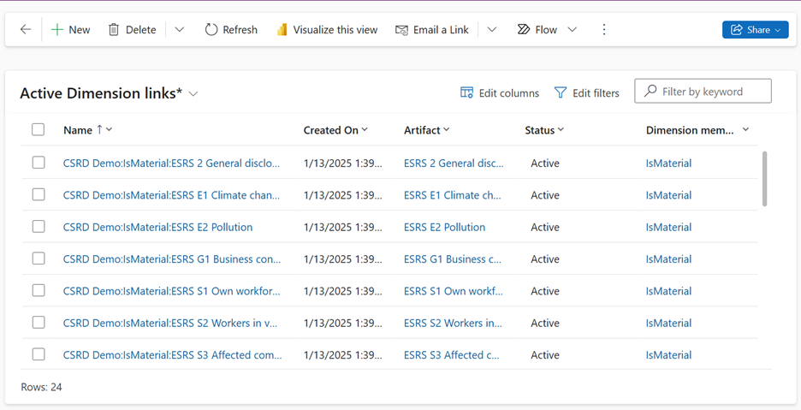
Task: Check the ESRS E2 Pollution row
Action: [x=39, y=227]
